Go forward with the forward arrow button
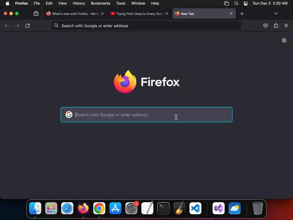This screenshot has height=220, width=293. (17, 25)
